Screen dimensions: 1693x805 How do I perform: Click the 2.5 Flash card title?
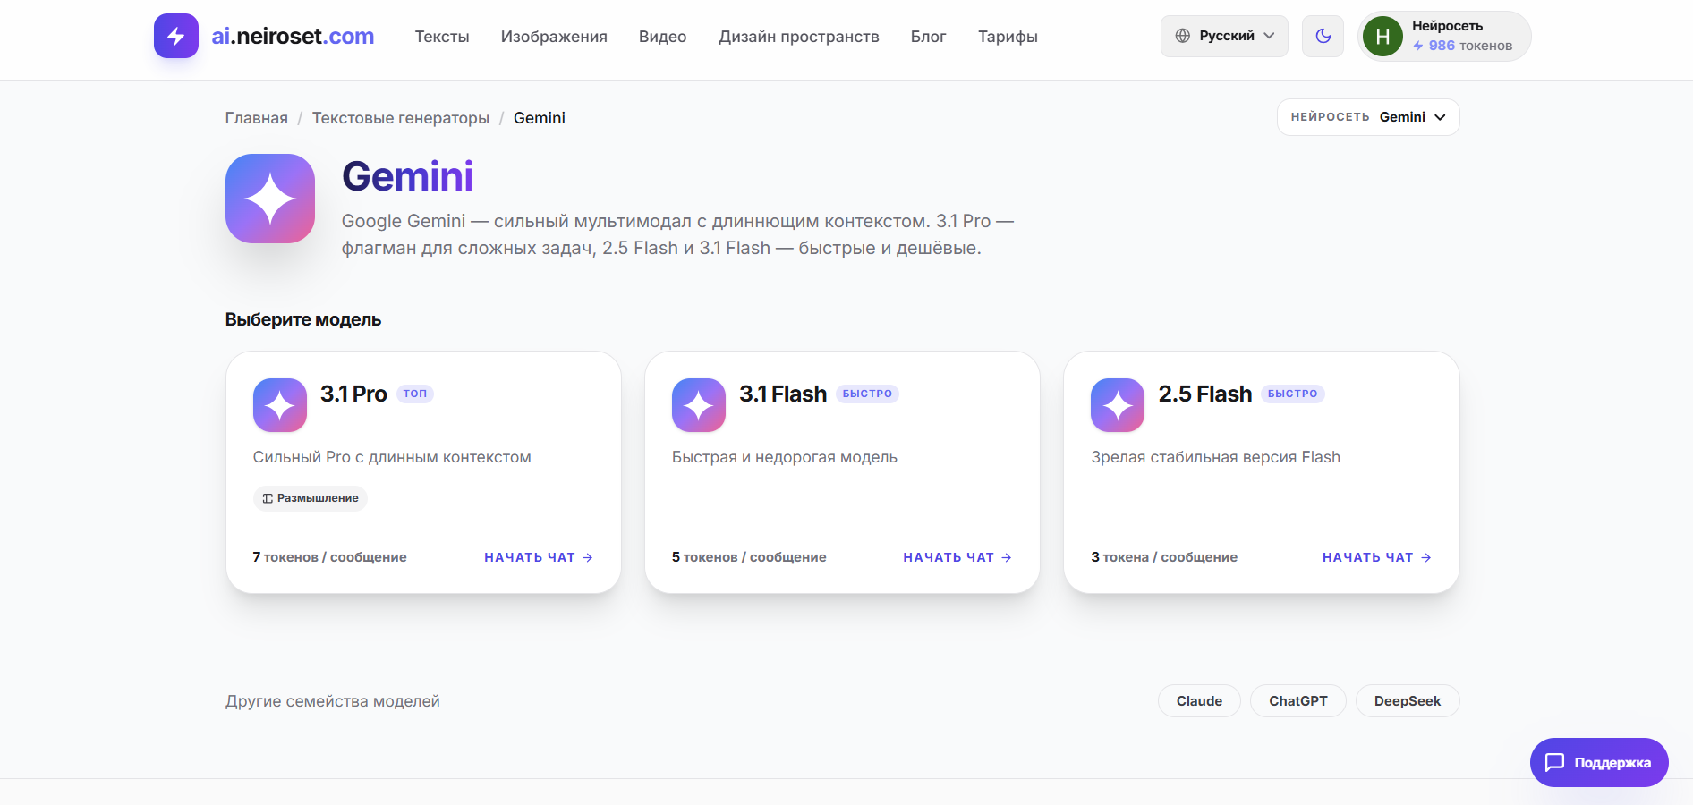(1205, 394)
